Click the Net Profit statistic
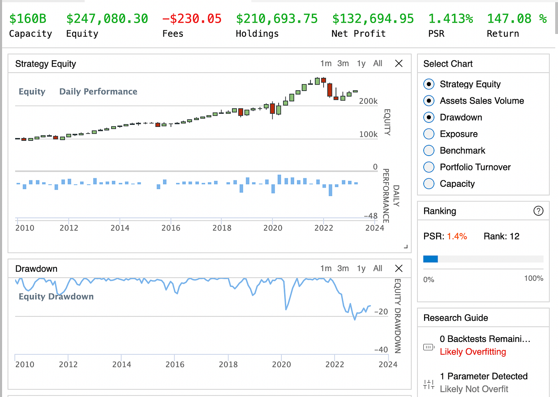The height and width of the screenshot is (397, 558). 372,25
